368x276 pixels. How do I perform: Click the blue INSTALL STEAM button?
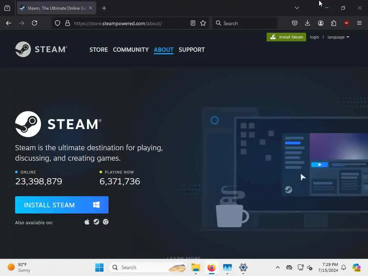(62, 205)
